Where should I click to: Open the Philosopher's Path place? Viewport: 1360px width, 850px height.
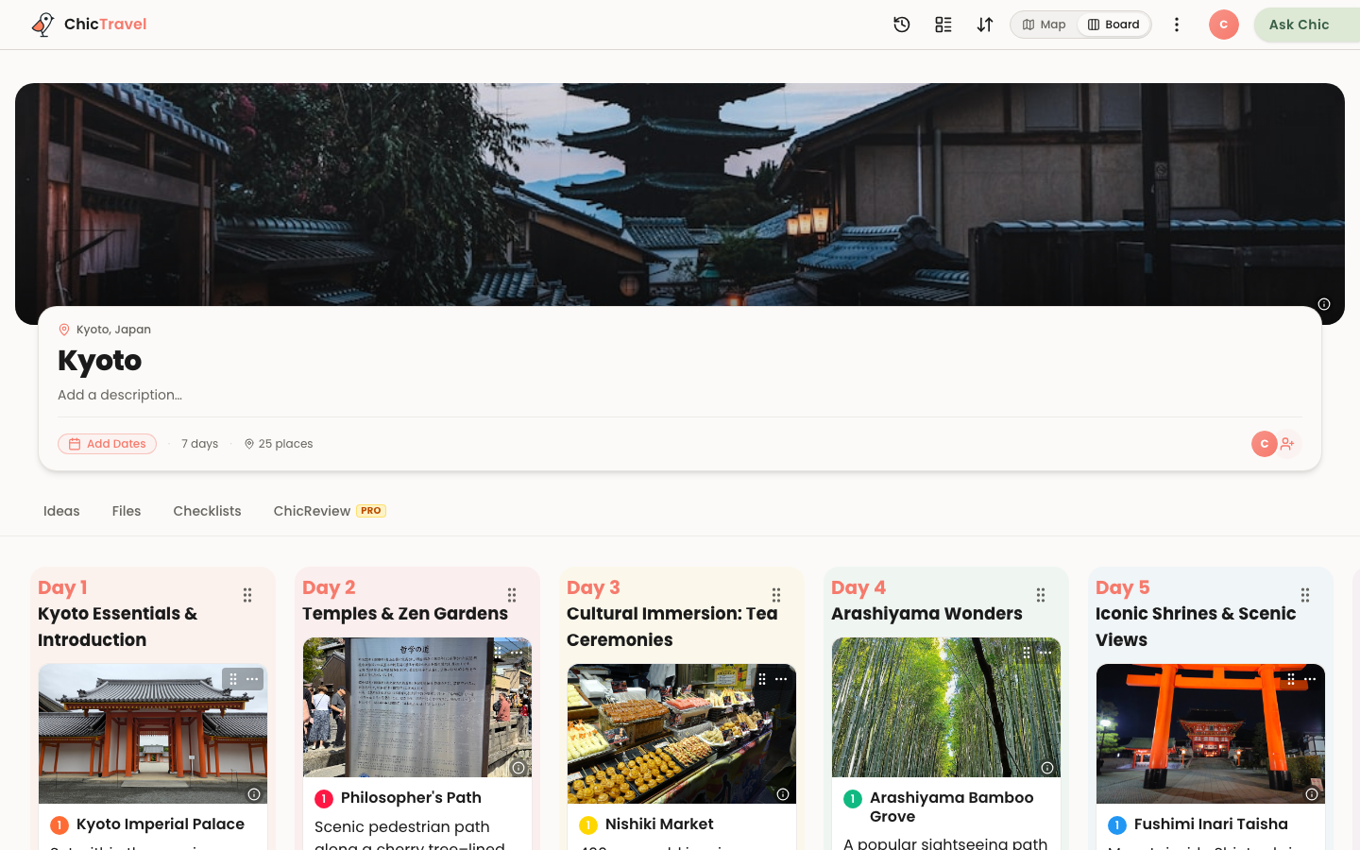[411, 798]
